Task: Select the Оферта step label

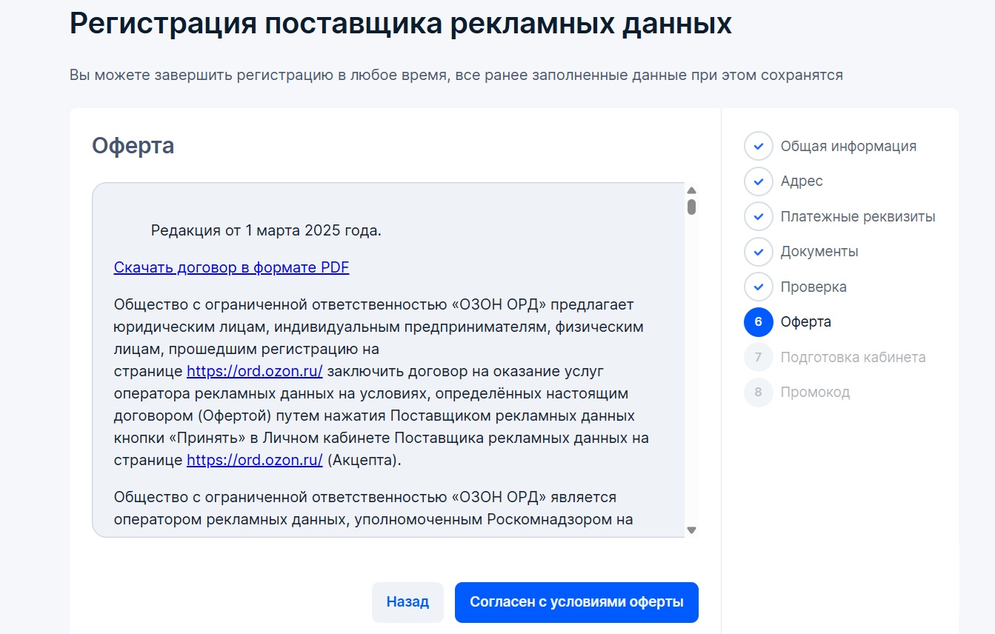Action: point(806,322)
